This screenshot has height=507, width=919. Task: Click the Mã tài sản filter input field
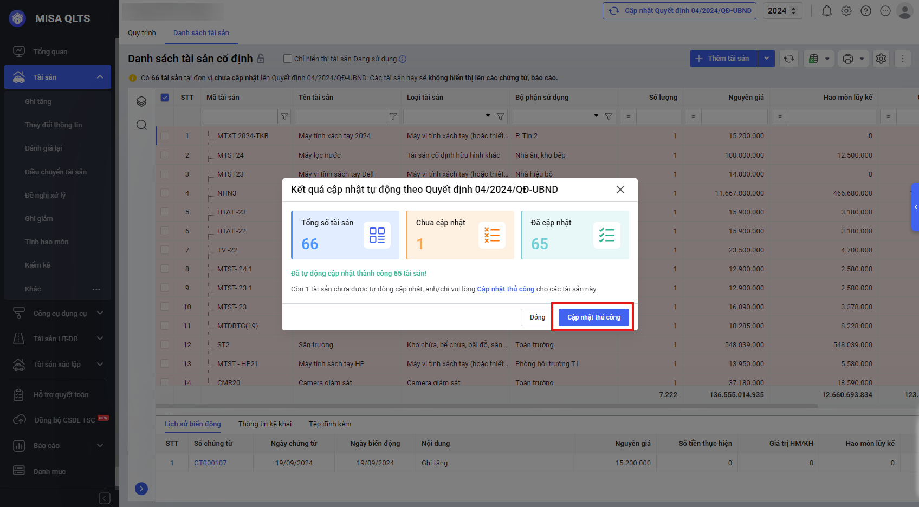[240, 116]
